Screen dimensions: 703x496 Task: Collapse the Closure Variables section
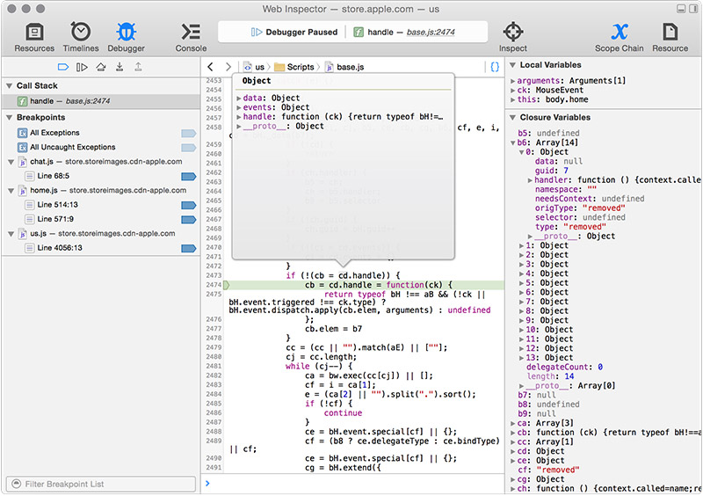tap(513, 118)
